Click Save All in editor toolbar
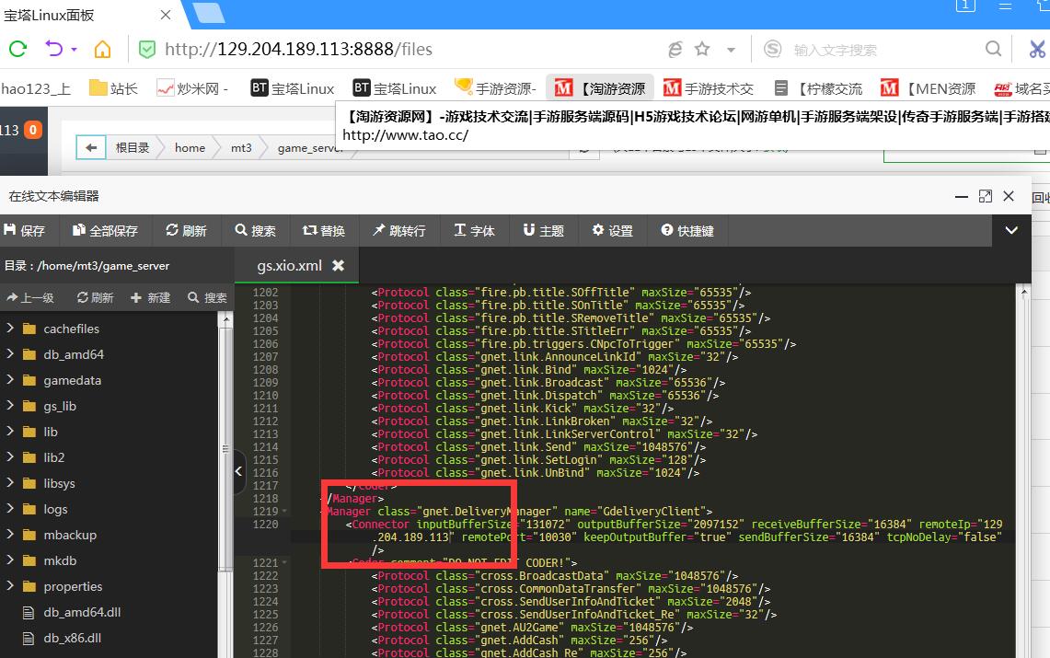The height and width of the screenshot is (658, 1050). [105, 230]
